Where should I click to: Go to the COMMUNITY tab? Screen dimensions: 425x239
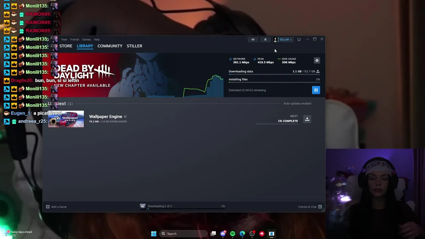click(110, 46)
